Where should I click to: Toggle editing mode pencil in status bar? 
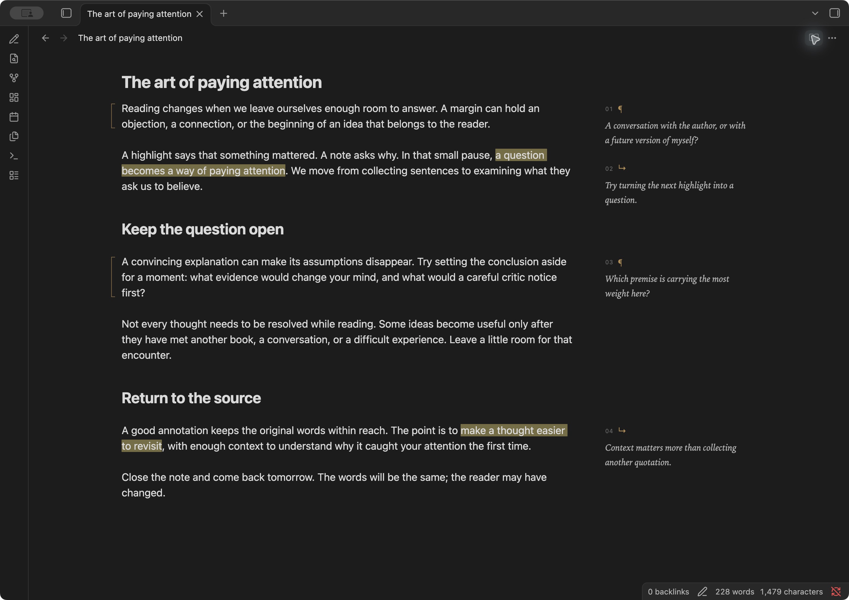[702, 592]
